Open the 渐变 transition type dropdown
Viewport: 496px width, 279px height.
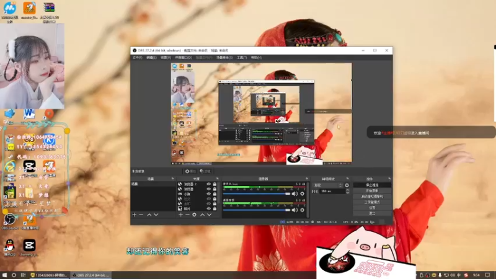(328, 185)
